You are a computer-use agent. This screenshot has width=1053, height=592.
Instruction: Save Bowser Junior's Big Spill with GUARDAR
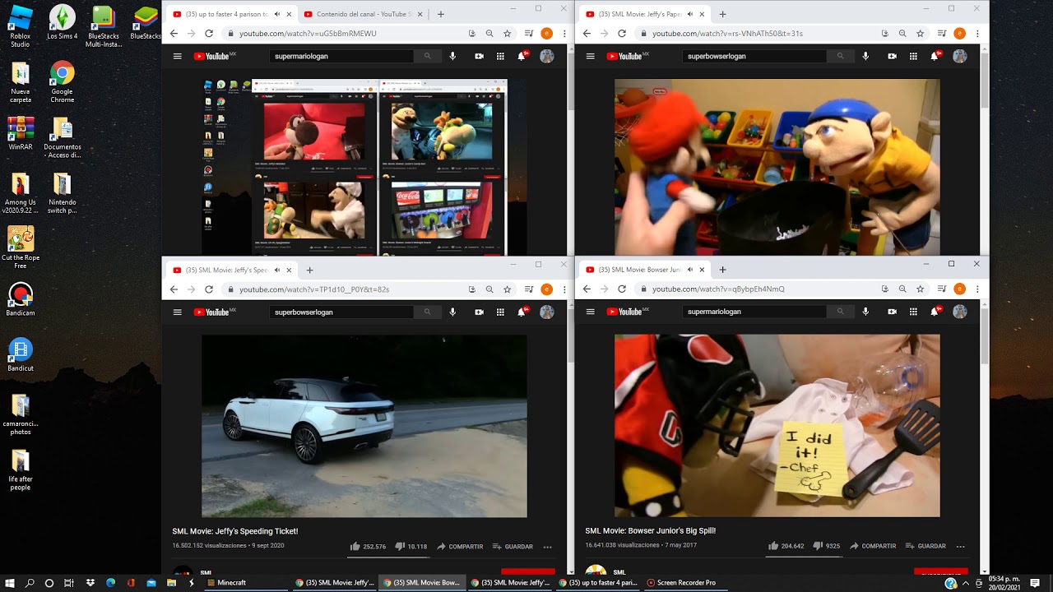click(x=925, y=547)
